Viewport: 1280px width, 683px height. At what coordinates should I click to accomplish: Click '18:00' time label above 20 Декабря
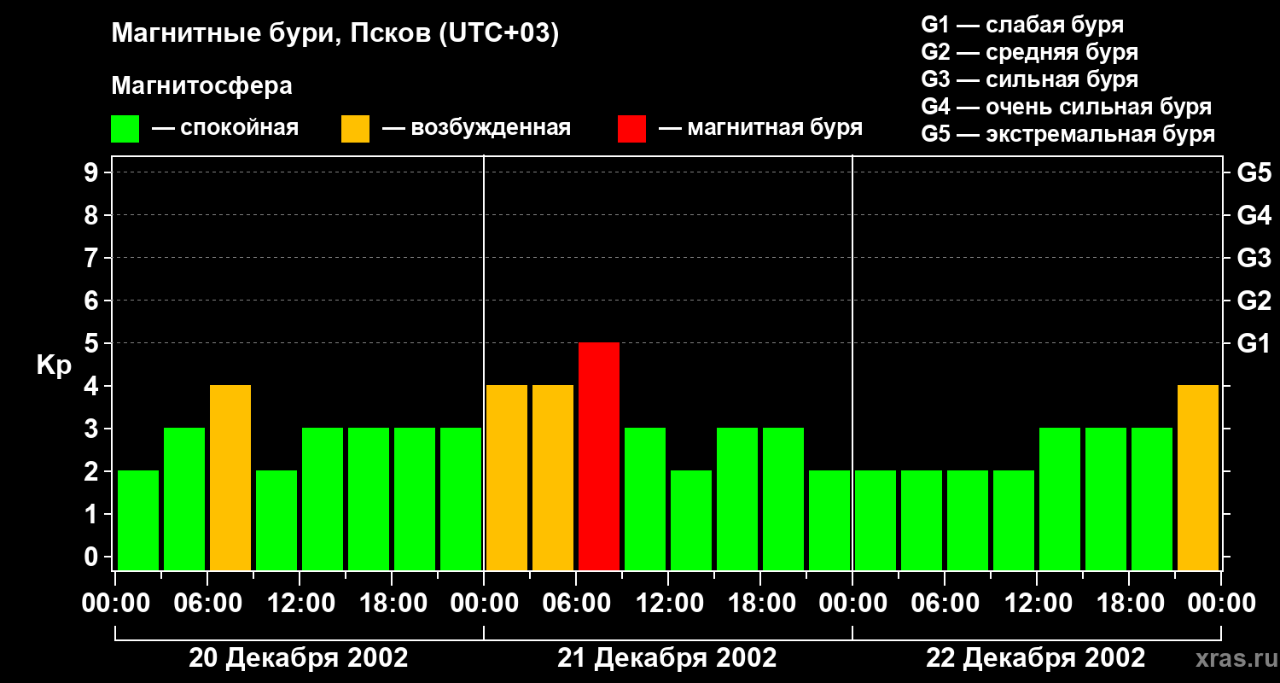392,604
